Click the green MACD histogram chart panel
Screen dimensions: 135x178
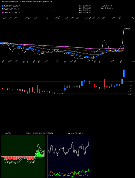click(23, 156)
